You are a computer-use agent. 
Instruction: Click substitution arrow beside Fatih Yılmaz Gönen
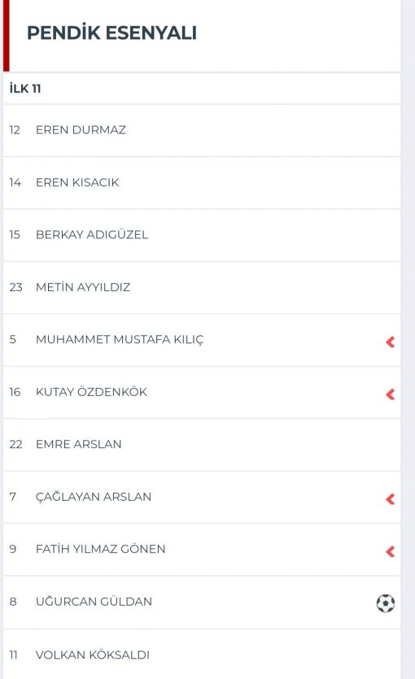391,551
